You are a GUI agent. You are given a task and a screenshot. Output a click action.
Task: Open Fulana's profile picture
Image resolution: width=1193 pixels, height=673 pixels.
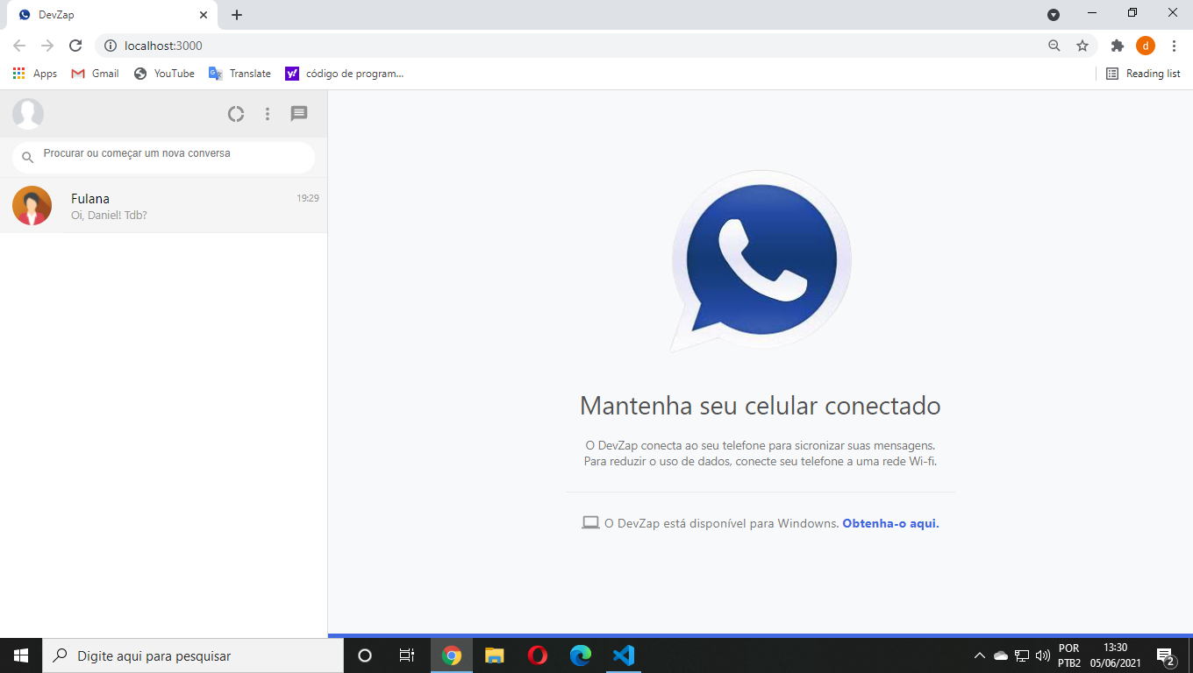(32, 206)
